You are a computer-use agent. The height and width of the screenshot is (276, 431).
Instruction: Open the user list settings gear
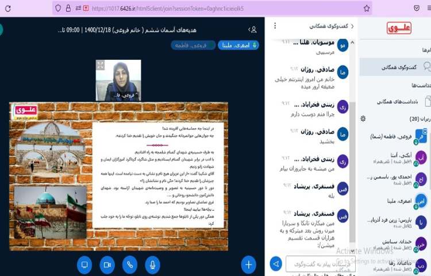coord(363,118)
